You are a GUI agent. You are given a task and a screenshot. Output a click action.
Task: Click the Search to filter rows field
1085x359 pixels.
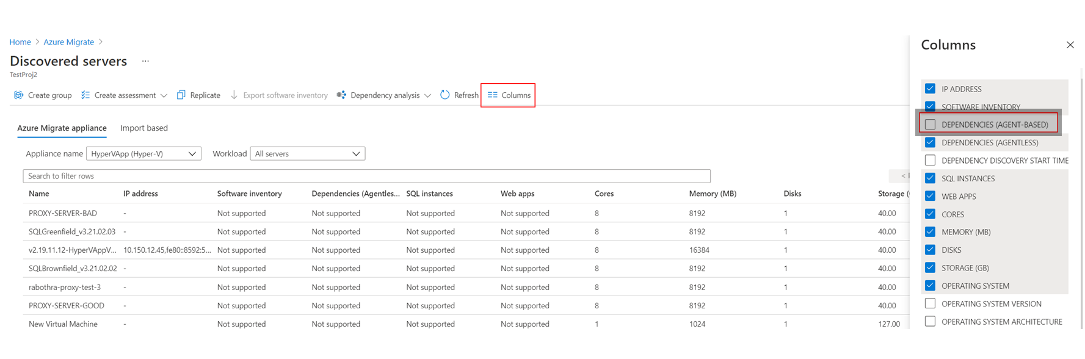point(366,176)
